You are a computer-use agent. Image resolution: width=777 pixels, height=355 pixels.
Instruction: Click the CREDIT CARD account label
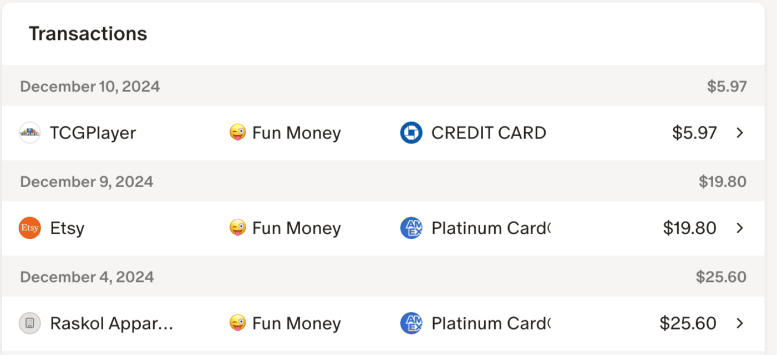point(489,133)
